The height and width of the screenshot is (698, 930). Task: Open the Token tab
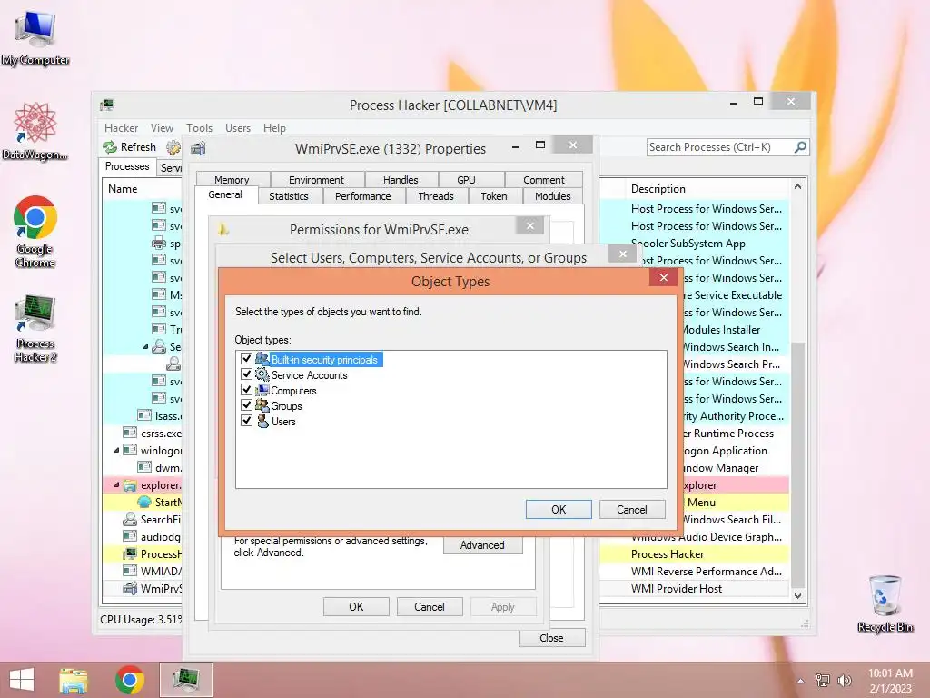(494, 196)
